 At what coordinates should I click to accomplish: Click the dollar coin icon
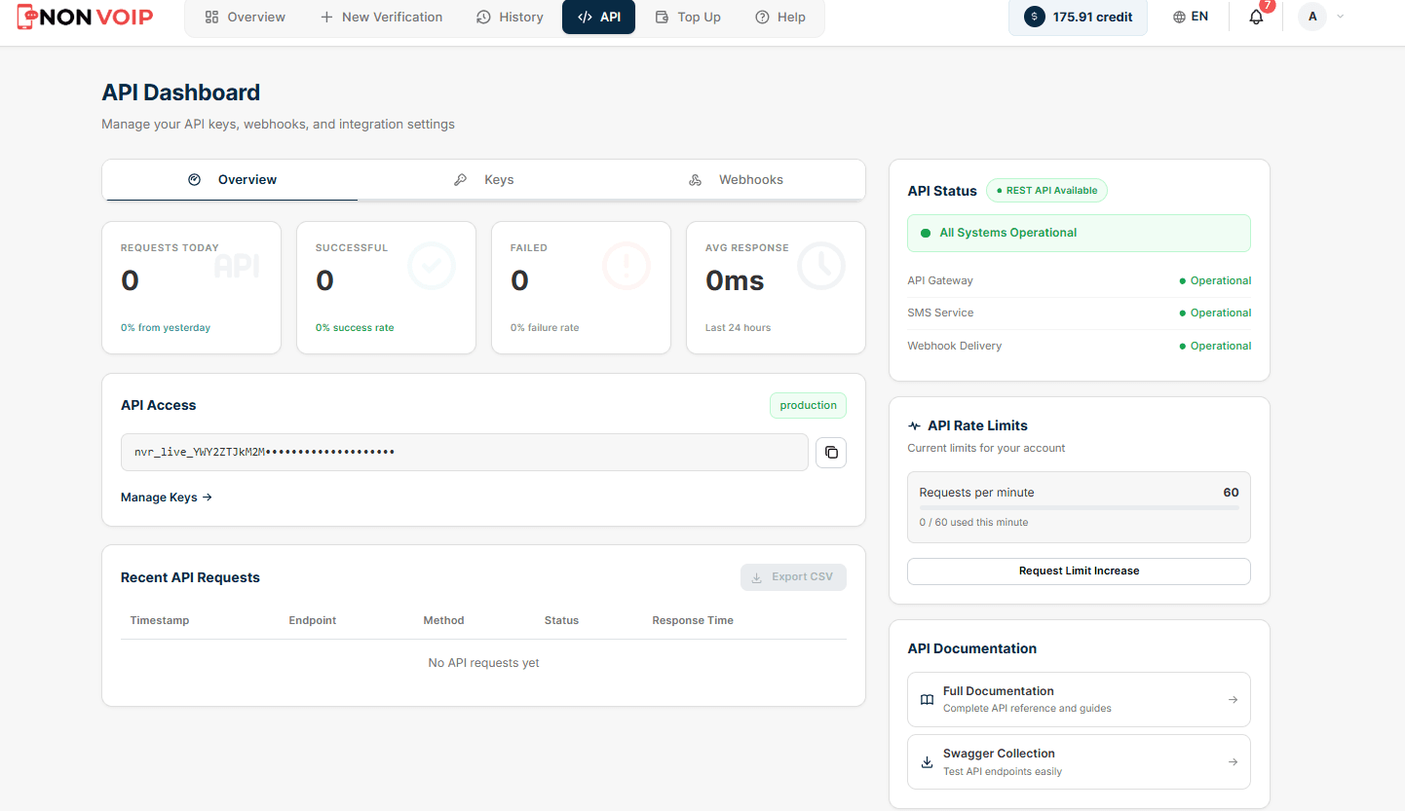pos(1034,17)
